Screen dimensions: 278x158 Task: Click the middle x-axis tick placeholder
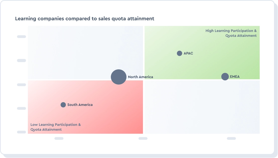click(x=143, y=138)
